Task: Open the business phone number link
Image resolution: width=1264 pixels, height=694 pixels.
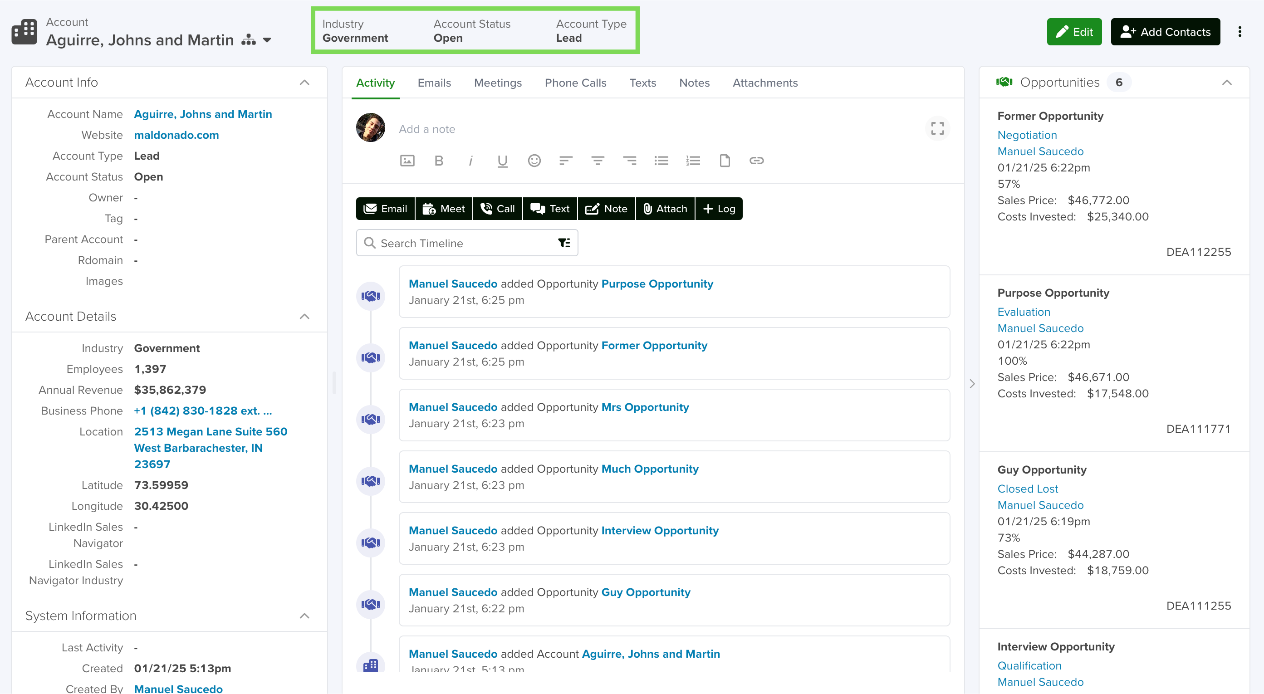Action: [203, 411]
